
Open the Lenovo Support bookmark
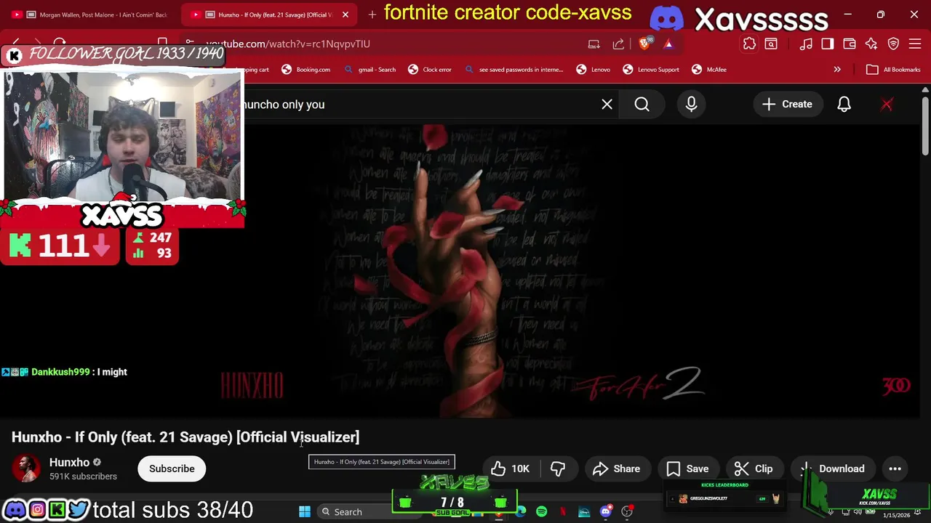tap(651, 70)
